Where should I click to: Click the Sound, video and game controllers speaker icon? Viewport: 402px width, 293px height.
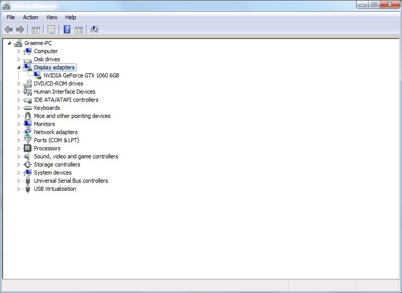point(27,156)
